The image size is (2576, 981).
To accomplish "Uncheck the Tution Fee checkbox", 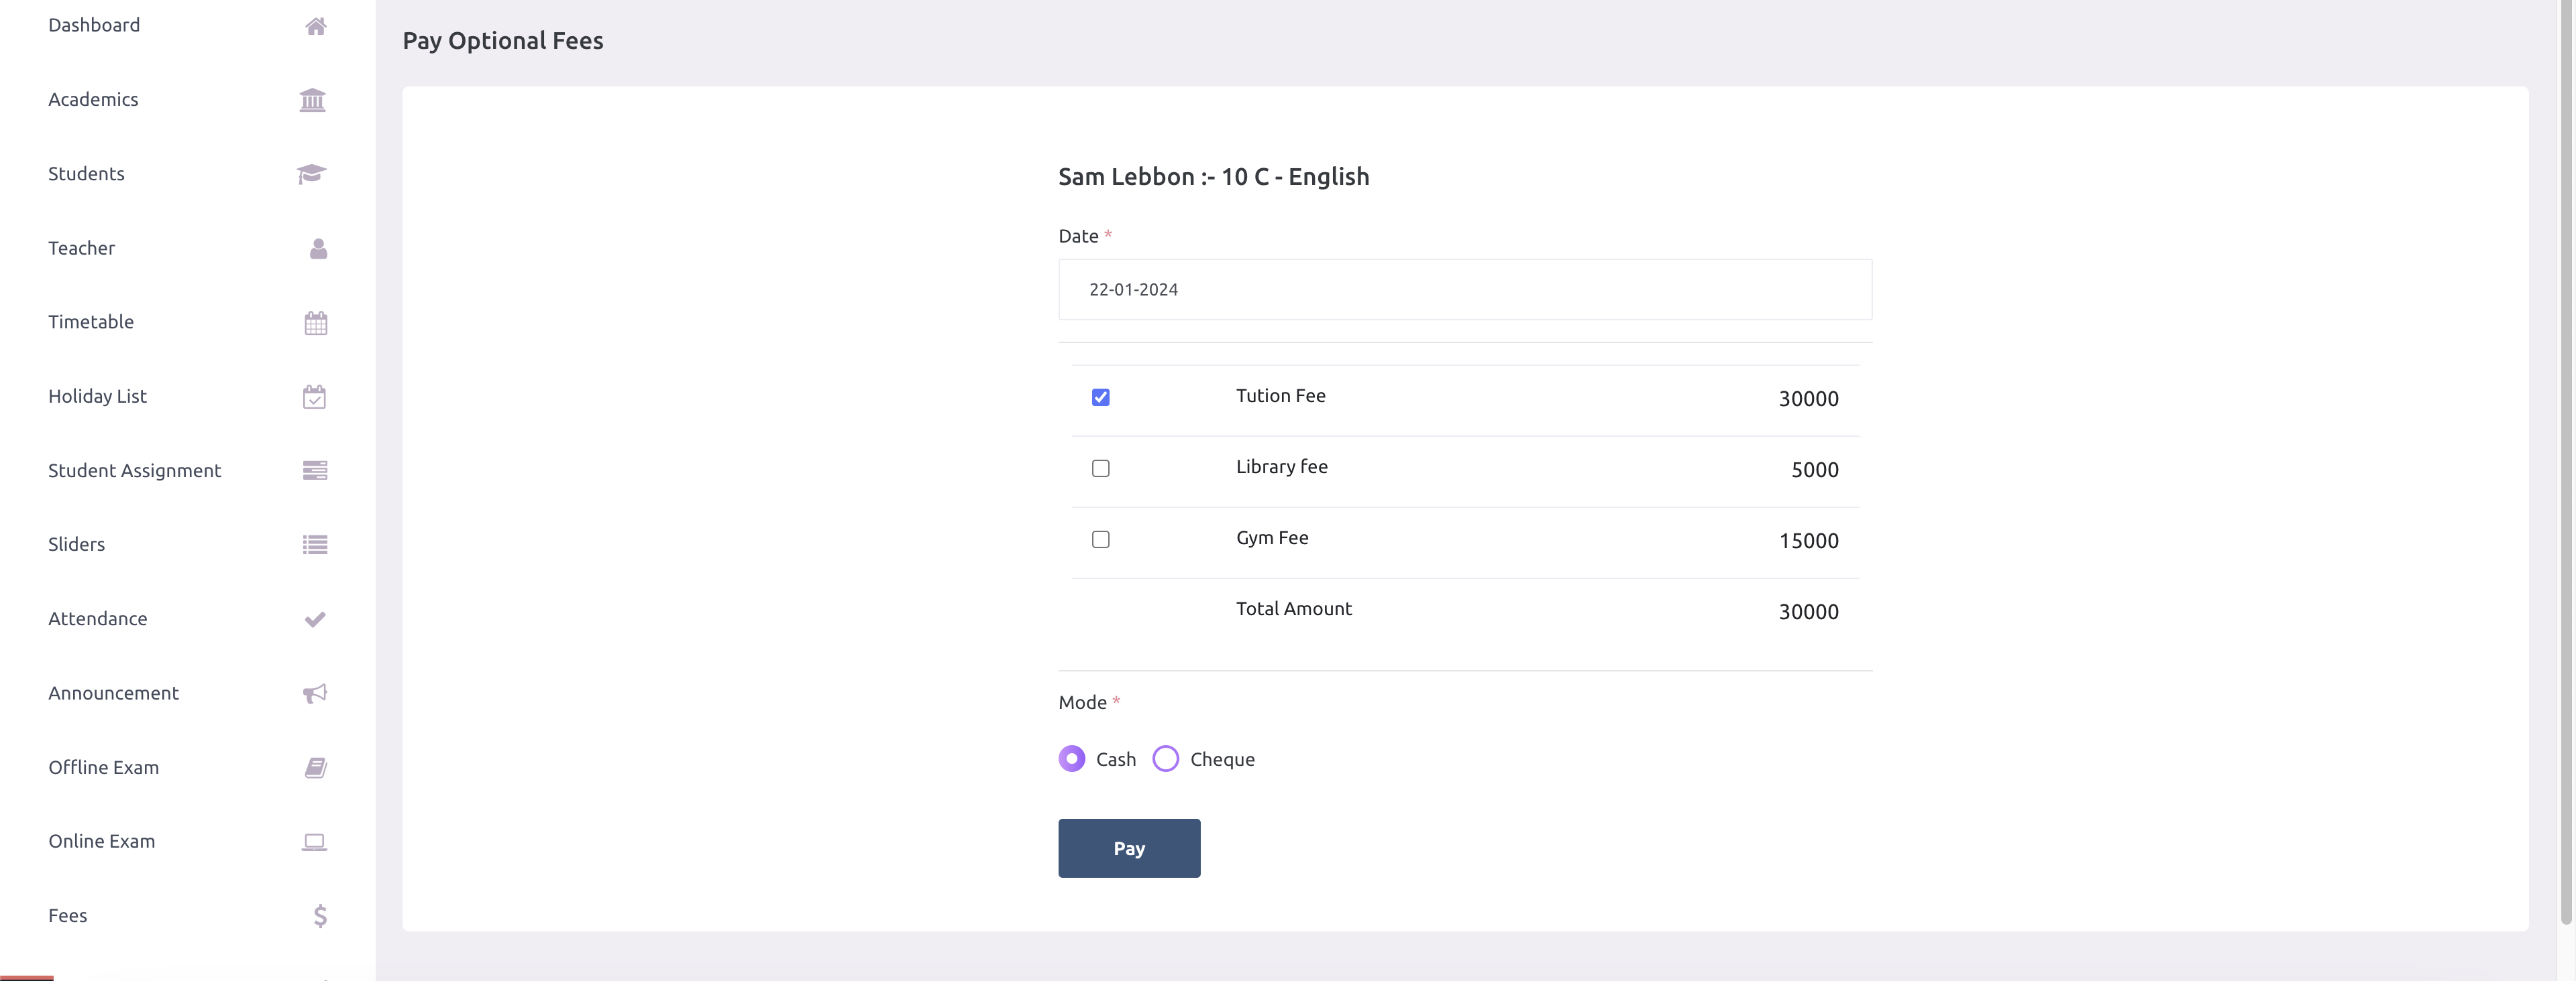I will coord(1101,397).
